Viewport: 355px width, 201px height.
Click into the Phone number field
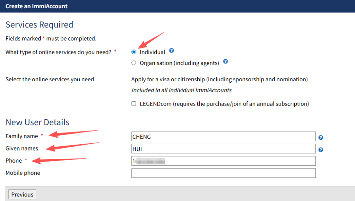tap(224, 161)
